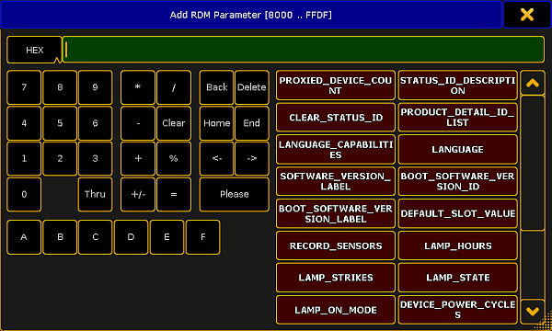552x331 pixels.
Task: Click the right arrow cursor key
Action: (x=252, y=159)
